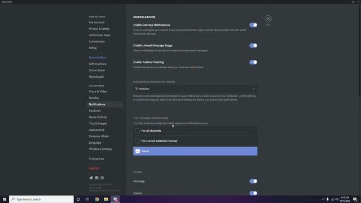Open Discord's Instagram page icon
Image resolution: width=361 pixels, height=203 pixels.
102,178
